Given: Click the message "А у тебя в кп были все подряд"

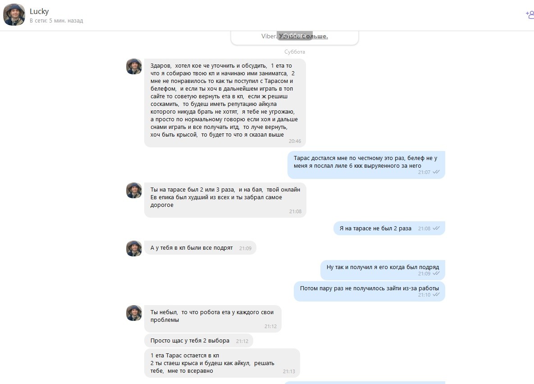Looking at the screenshot, I should click(192, 248).
